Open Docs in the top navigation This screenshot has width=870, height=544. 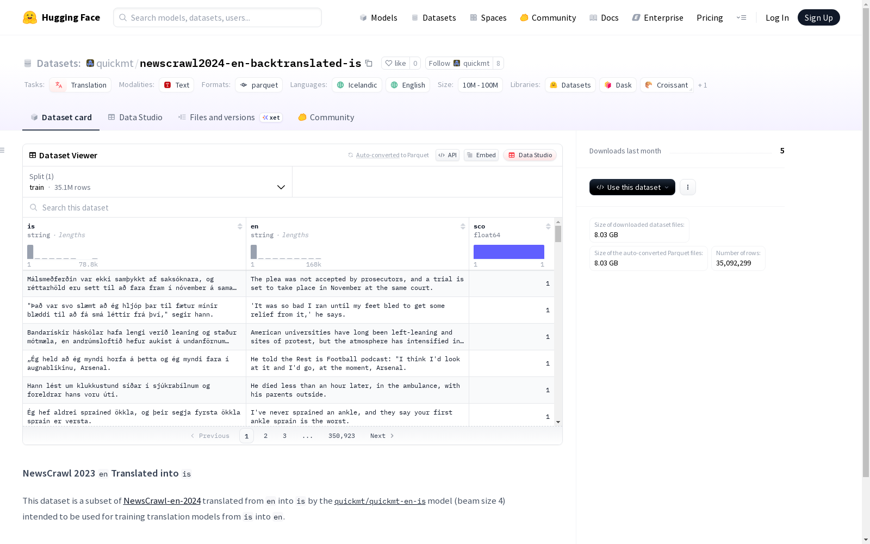point(604,17)
